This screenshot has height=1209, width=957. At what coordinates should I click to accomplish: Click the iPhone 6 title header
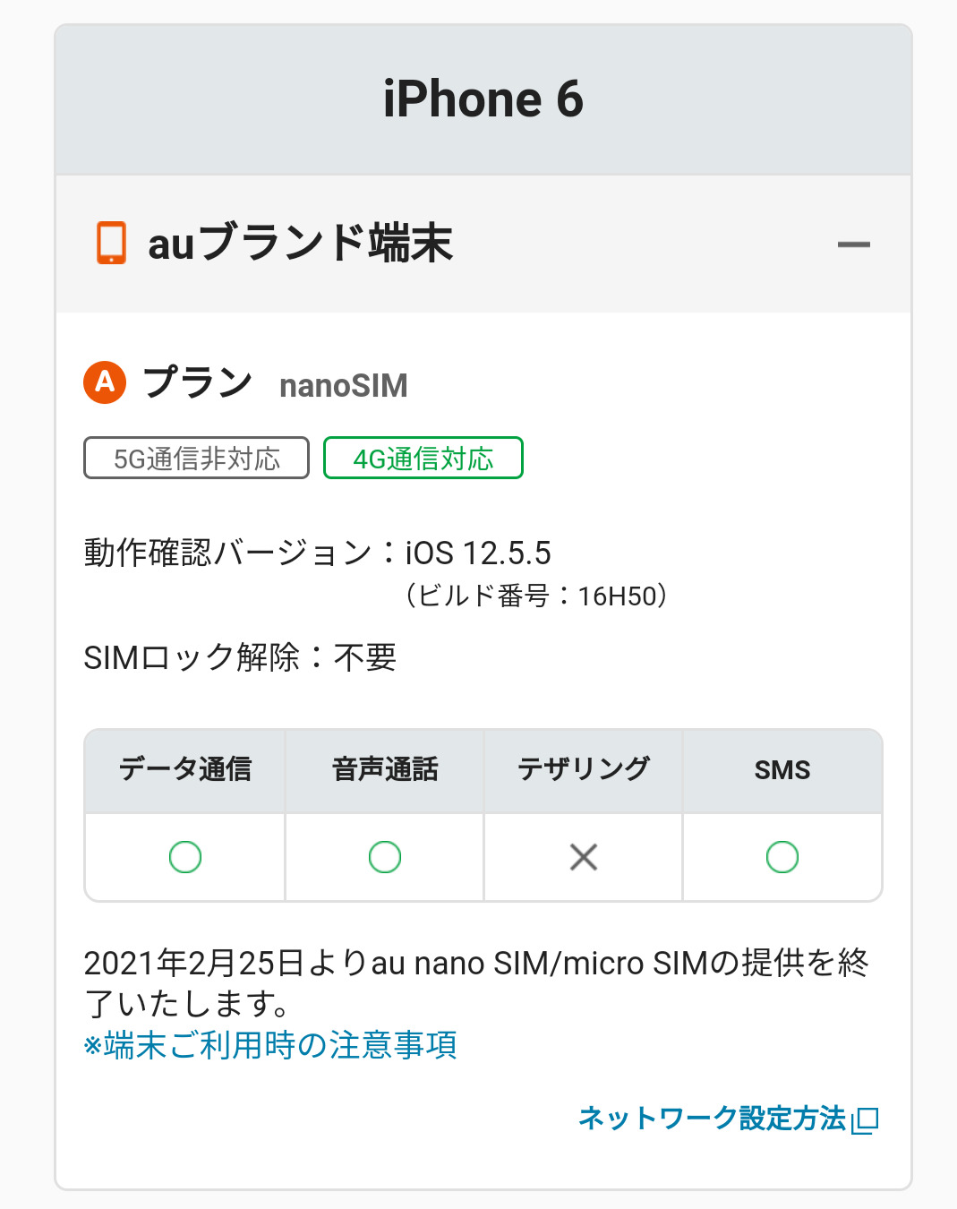click(x=483, y=99)
